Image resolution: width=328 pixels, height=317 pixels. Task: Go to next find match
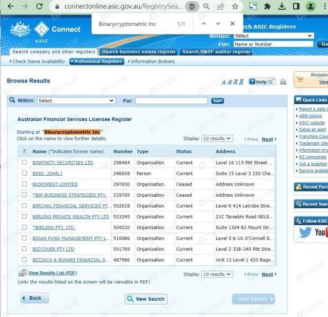point(218,24)
